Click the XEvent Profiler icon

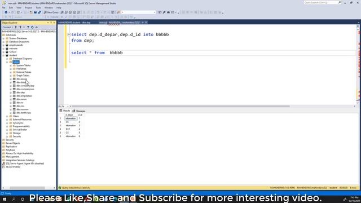coord(3,167)
